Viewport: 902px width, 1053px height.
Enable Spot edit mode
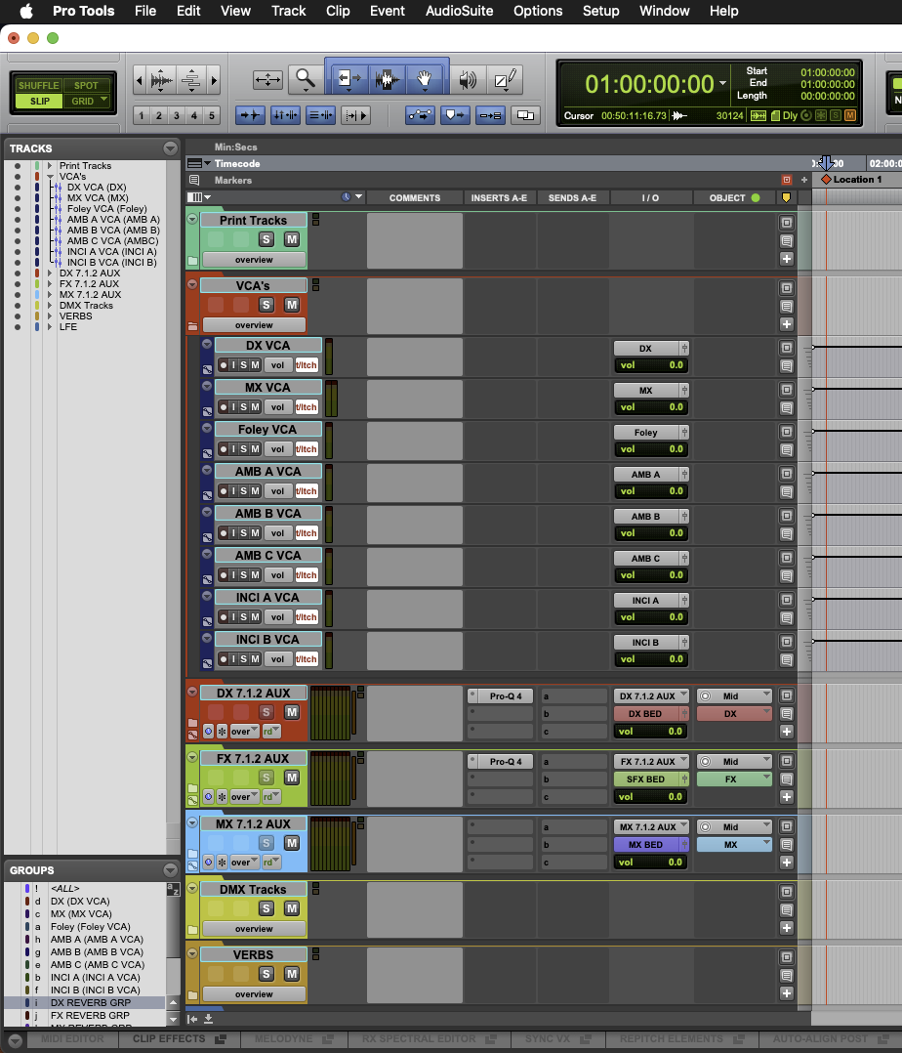coord(86,85)
